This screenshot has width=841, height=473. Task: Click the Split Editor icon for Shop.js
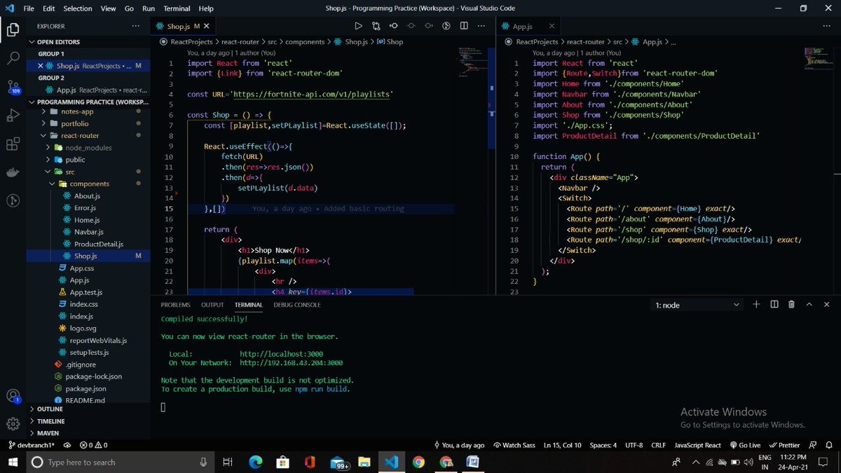464,26
